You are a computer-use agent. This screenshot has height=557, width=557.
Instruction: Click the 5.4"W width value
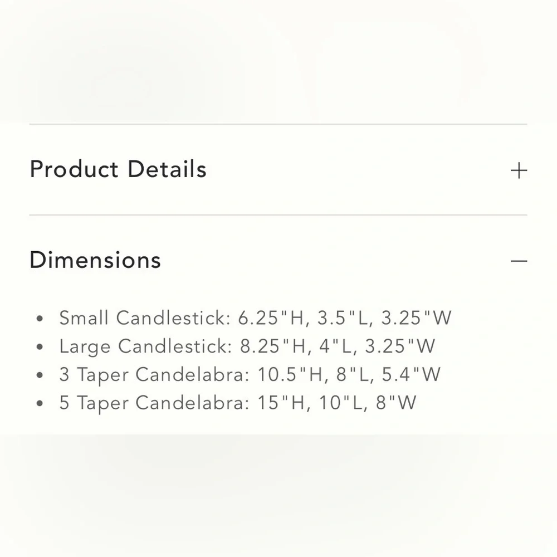411,374
